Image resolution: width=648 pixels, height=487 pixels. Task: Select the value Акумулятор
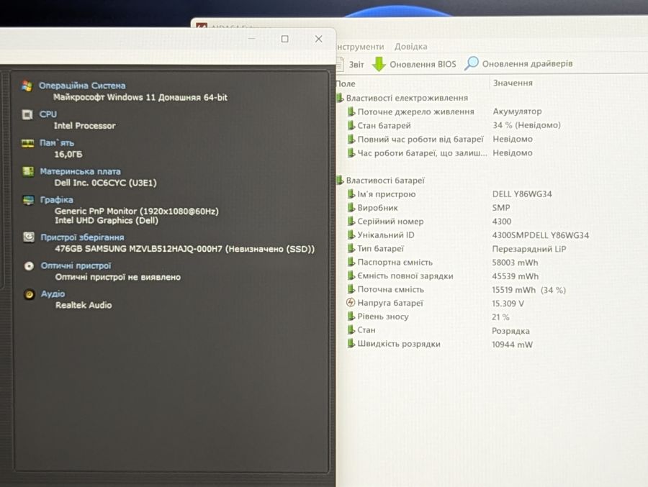[x=517, y=111]
